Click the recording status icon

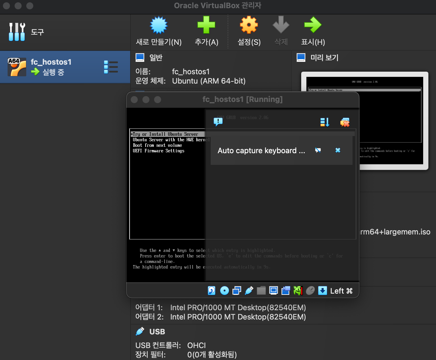[286, 290]
